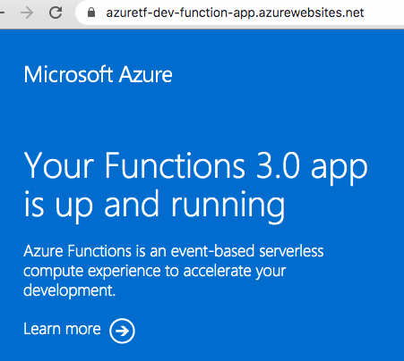Click the browser forward arrow

tap(27, 13)
